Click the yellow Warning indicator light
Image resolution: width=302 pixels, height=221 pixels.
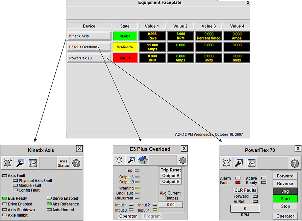coord(137,188)
